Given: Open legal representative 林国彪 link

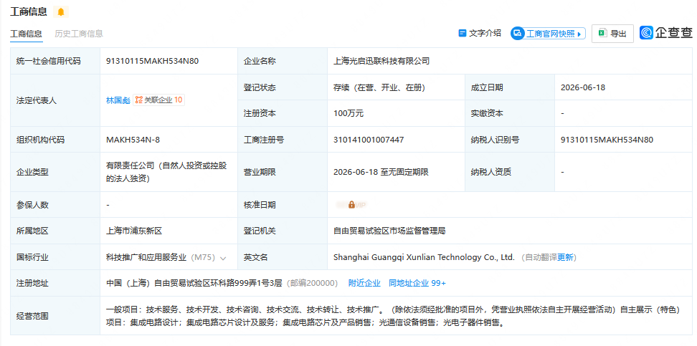Looking at the screenshot, I should tap(118, 100).
